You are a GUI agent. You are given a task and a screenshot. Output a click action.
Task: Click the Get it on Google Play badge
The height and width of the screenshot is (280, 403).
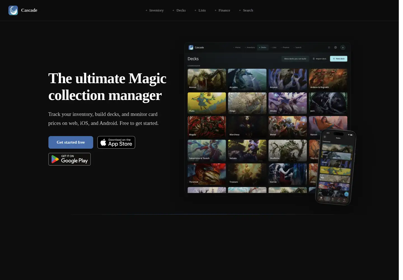tap(69, 159)
